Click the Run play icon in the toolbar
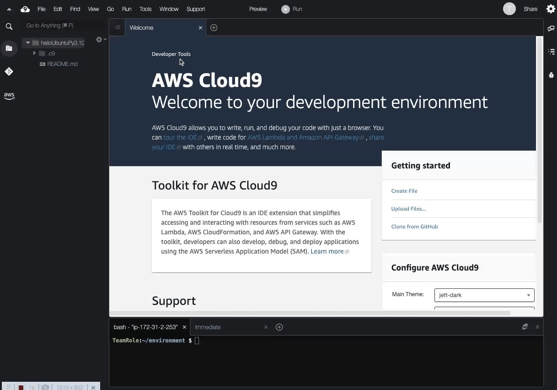Viewport: 557px width, 390px height. tap(285, 9)
